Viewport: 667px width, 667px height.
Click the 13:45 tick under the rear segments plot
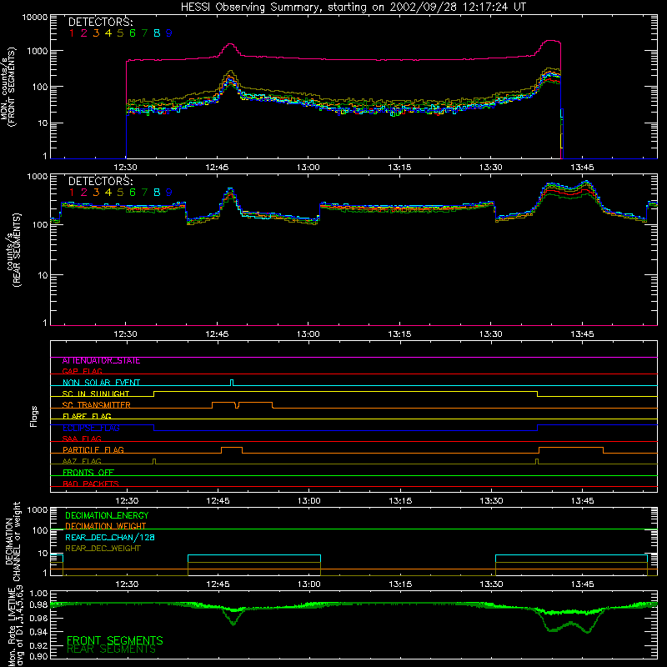tap(582, 334)
